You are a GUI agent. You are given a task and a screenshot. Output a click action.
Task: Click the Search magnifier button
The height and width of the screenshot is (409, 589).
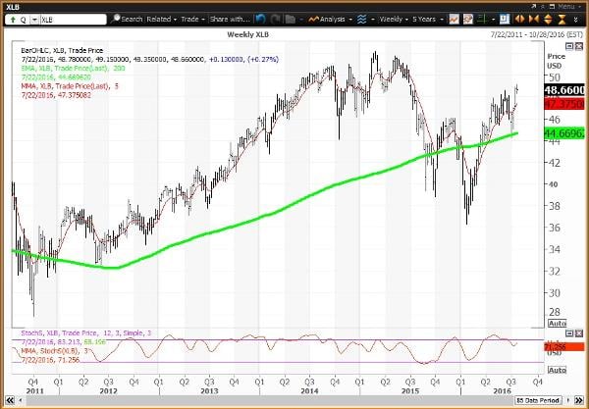point(128,20)
